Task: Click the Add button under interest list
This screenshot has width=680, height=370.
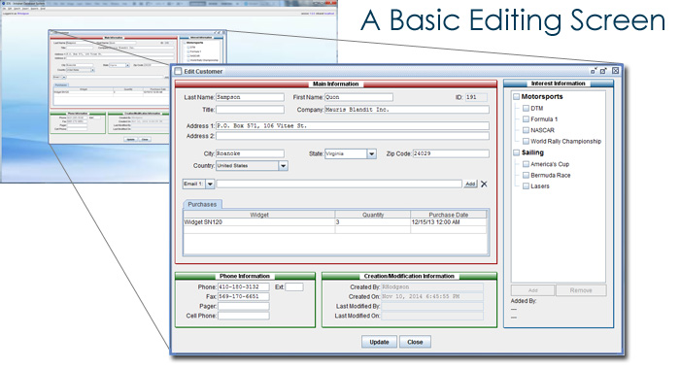Action: (532, 290)
